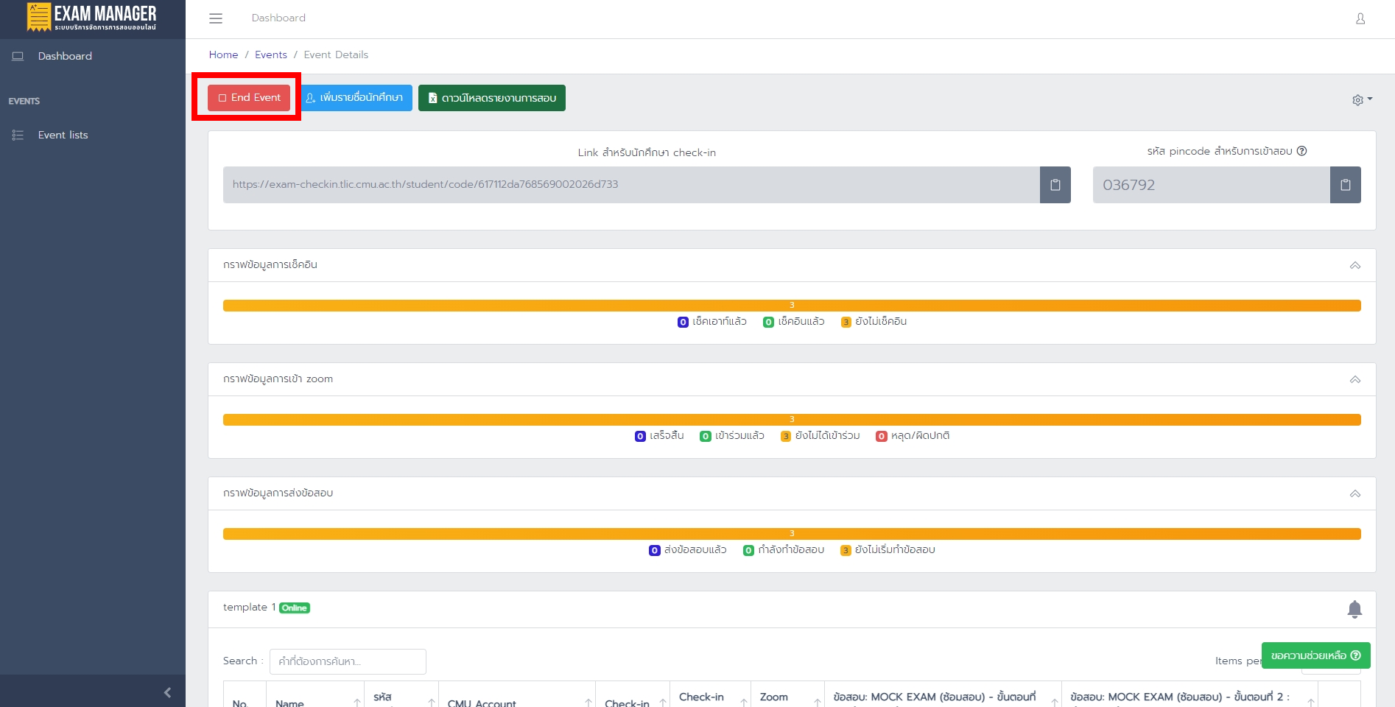This screenshot has width=1395, height=707.
Task: Click the green Online status badge
Action: coord(295,608)
